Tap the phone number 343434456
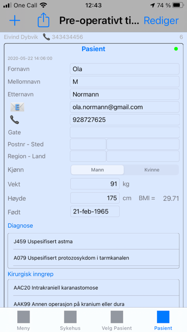The width and height of the screenshot is (187, 332). tap(67, 37)
